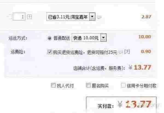
Task: Click the 快递 10.00元 shipping option text
Action: 86,38
